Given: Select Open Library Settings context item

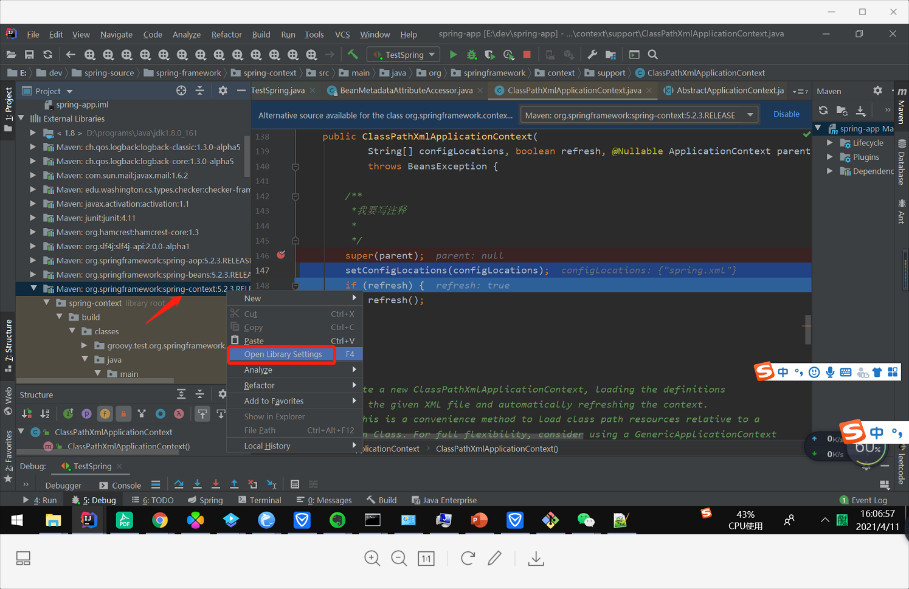Looking at the screenshot, I should coord(295,354).
